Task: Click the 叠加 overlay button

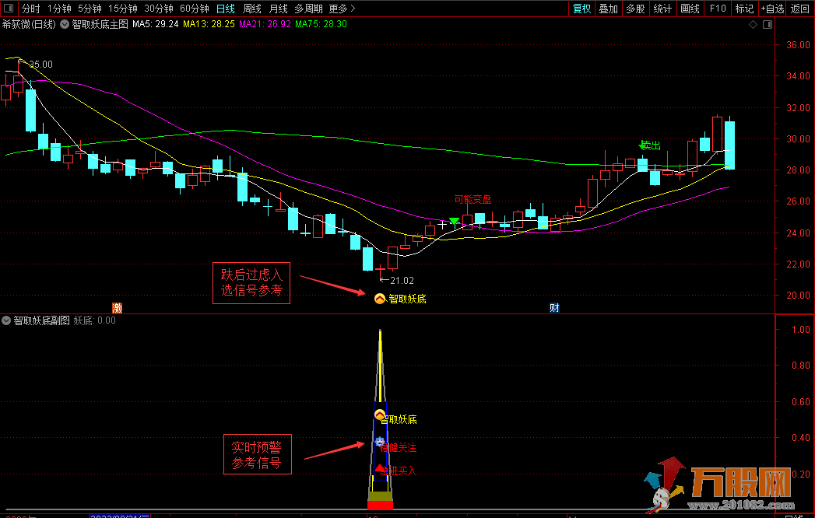Action: pos(609,9)
